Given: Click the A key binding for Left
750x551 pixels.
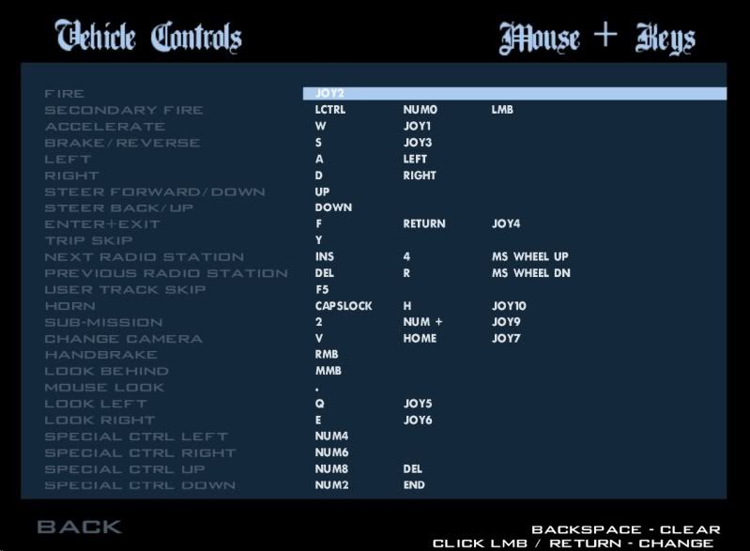Looking at the screenshot, I should click(319, 159).
